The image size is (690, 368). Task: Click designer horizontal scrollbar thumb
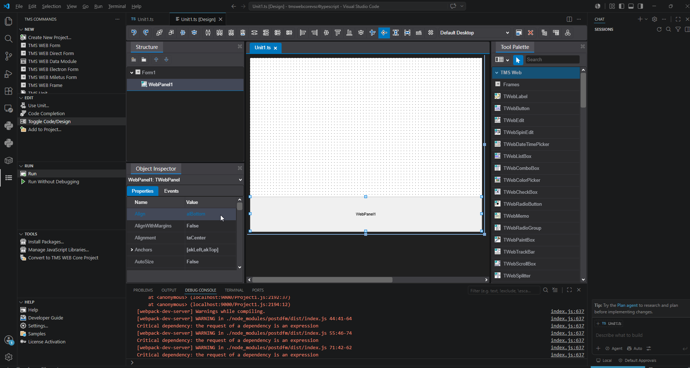322,280
